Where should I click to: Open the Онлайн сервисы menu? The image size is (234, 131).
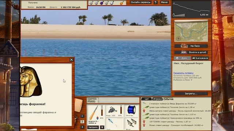click(140, 2)
